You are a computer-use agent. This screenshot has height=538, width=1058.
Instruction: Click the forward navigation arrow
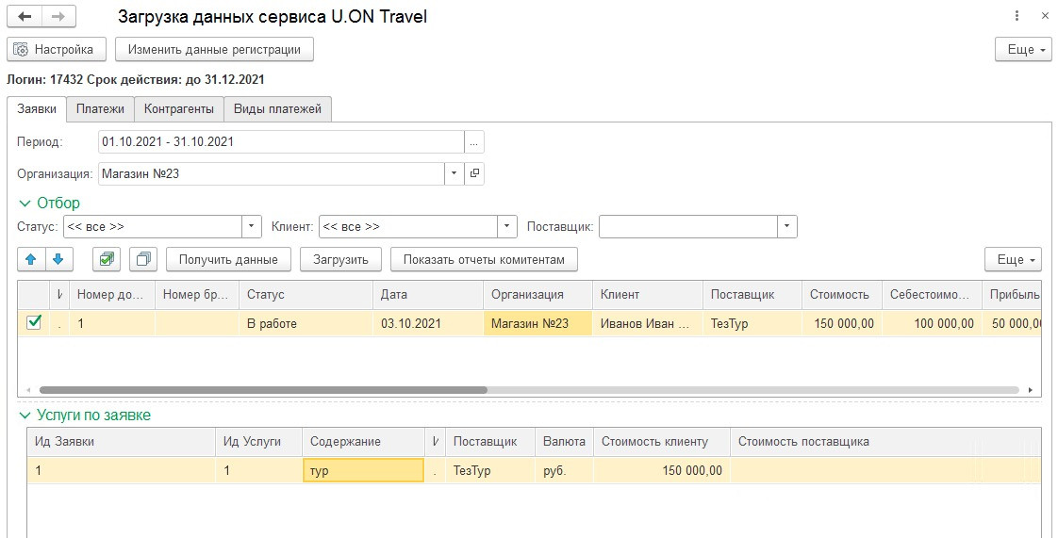pyautogui.click(x=58, y=17)
